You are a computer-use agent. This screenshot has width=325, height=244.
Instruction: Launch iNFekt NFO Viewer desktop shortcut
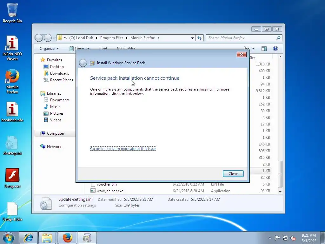click(x=12, y=48)
